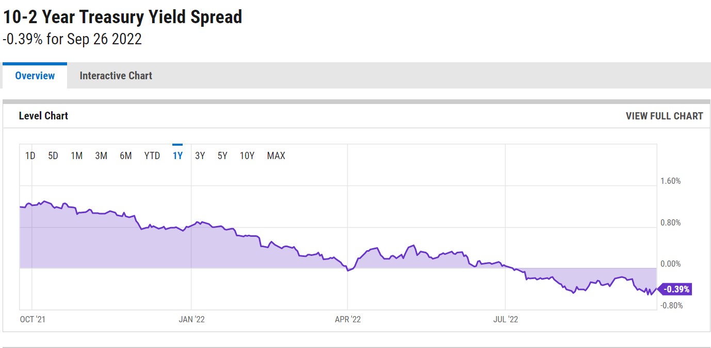Click the purple -0.39% value label

pyautogui.click(x=676, y=289)
